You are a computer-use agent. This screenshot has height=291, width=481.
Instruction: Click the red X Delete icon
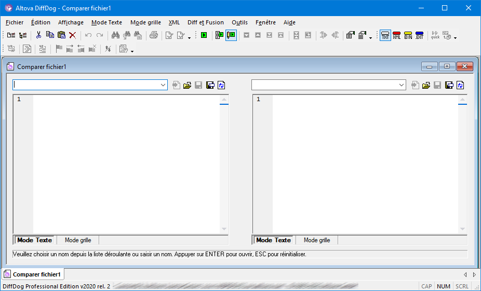coord(72,35)
